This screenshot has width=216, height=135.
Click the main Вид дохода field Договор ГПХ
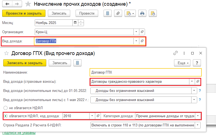(x=84, y=41)
